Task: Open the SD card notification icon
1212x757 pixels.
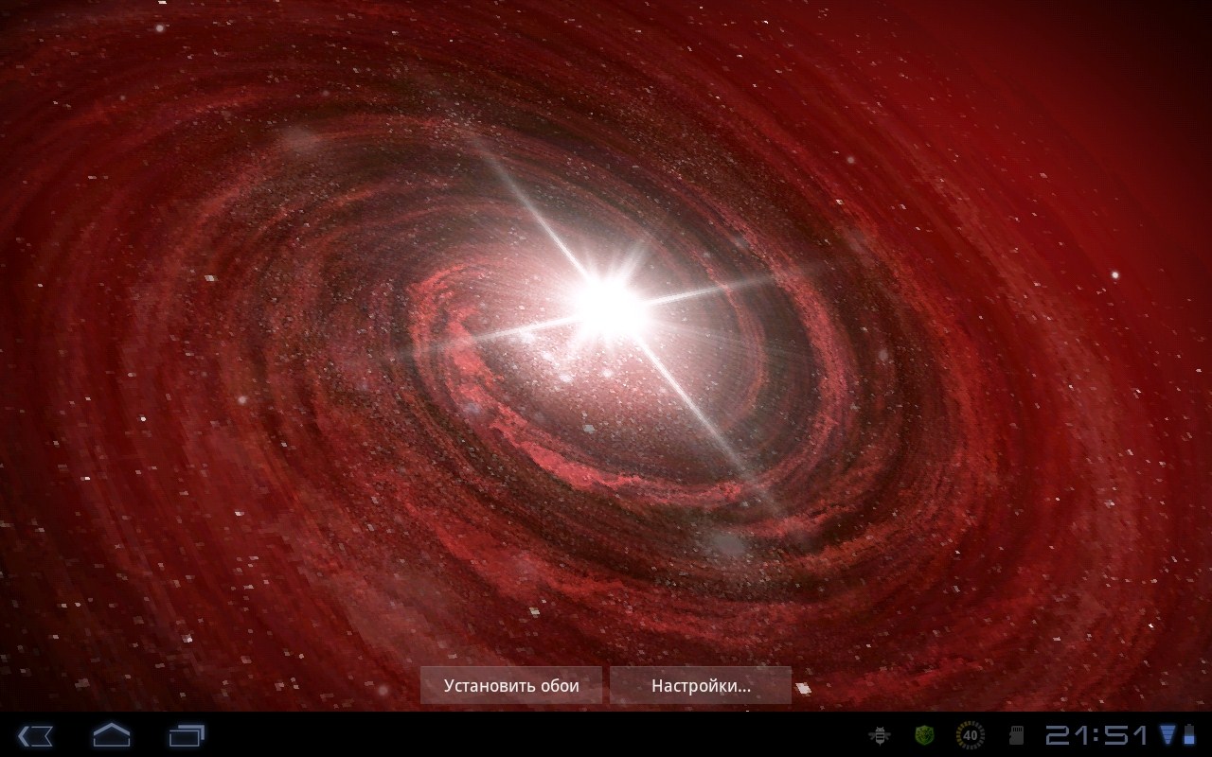Action: click(x=1017, y=735)
